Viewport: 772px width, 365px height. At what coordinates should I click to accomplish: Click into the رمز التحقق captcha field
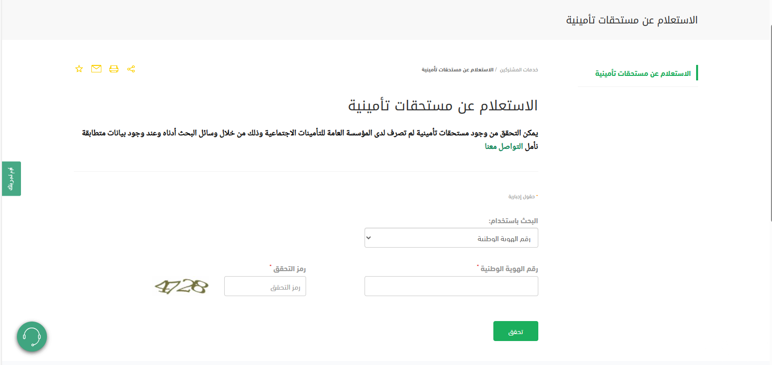(x=265, y=286)
